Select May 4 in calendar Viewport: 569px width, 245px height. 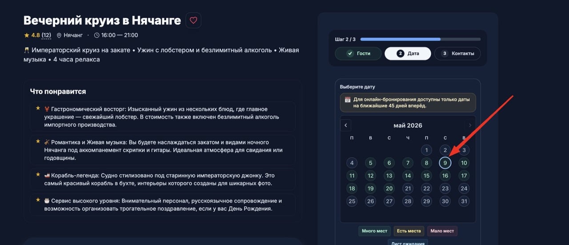[352, 163]
